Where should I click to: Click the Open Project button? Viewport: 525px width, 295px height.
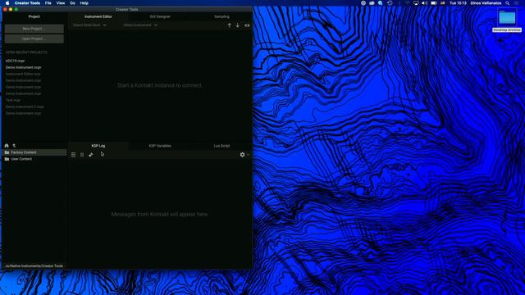[x=34, y=39]
